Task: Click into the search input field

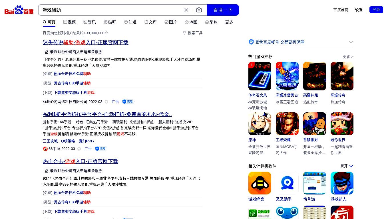Action: point(111,10)
